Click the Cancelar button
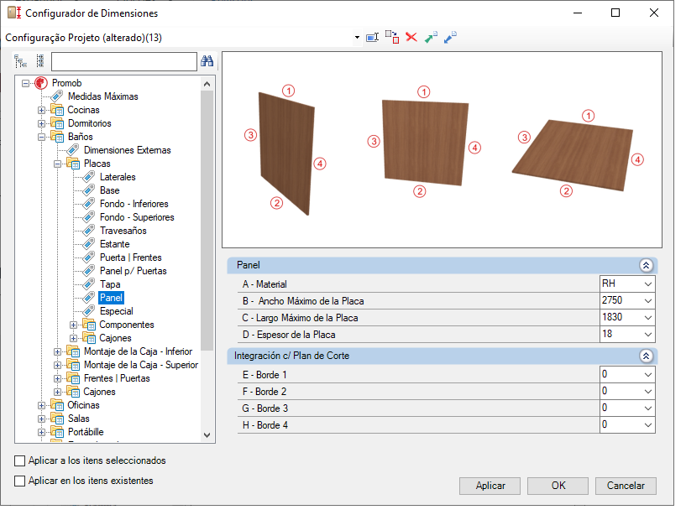Screen dimensions: 686x515 coord(626,486)
